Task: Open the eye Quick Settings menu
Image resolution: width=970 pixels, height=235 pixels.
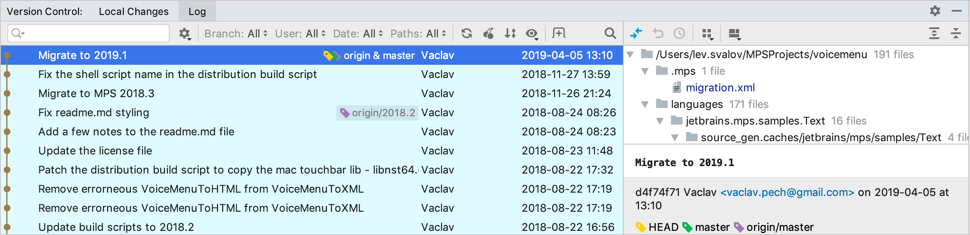Action: (x=532, y=34)
